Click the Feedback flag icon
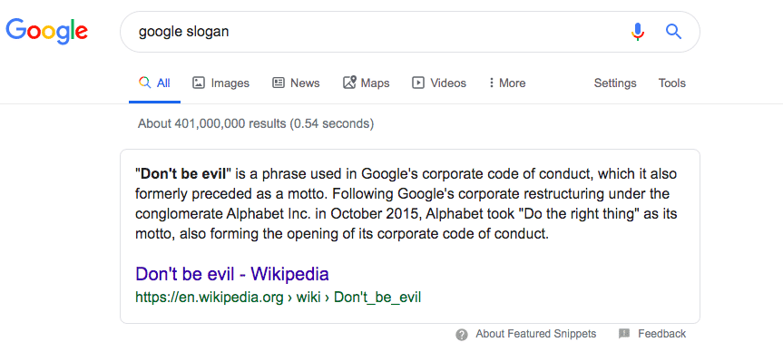Viewport: 783px width, 352px height. [624, 334]
